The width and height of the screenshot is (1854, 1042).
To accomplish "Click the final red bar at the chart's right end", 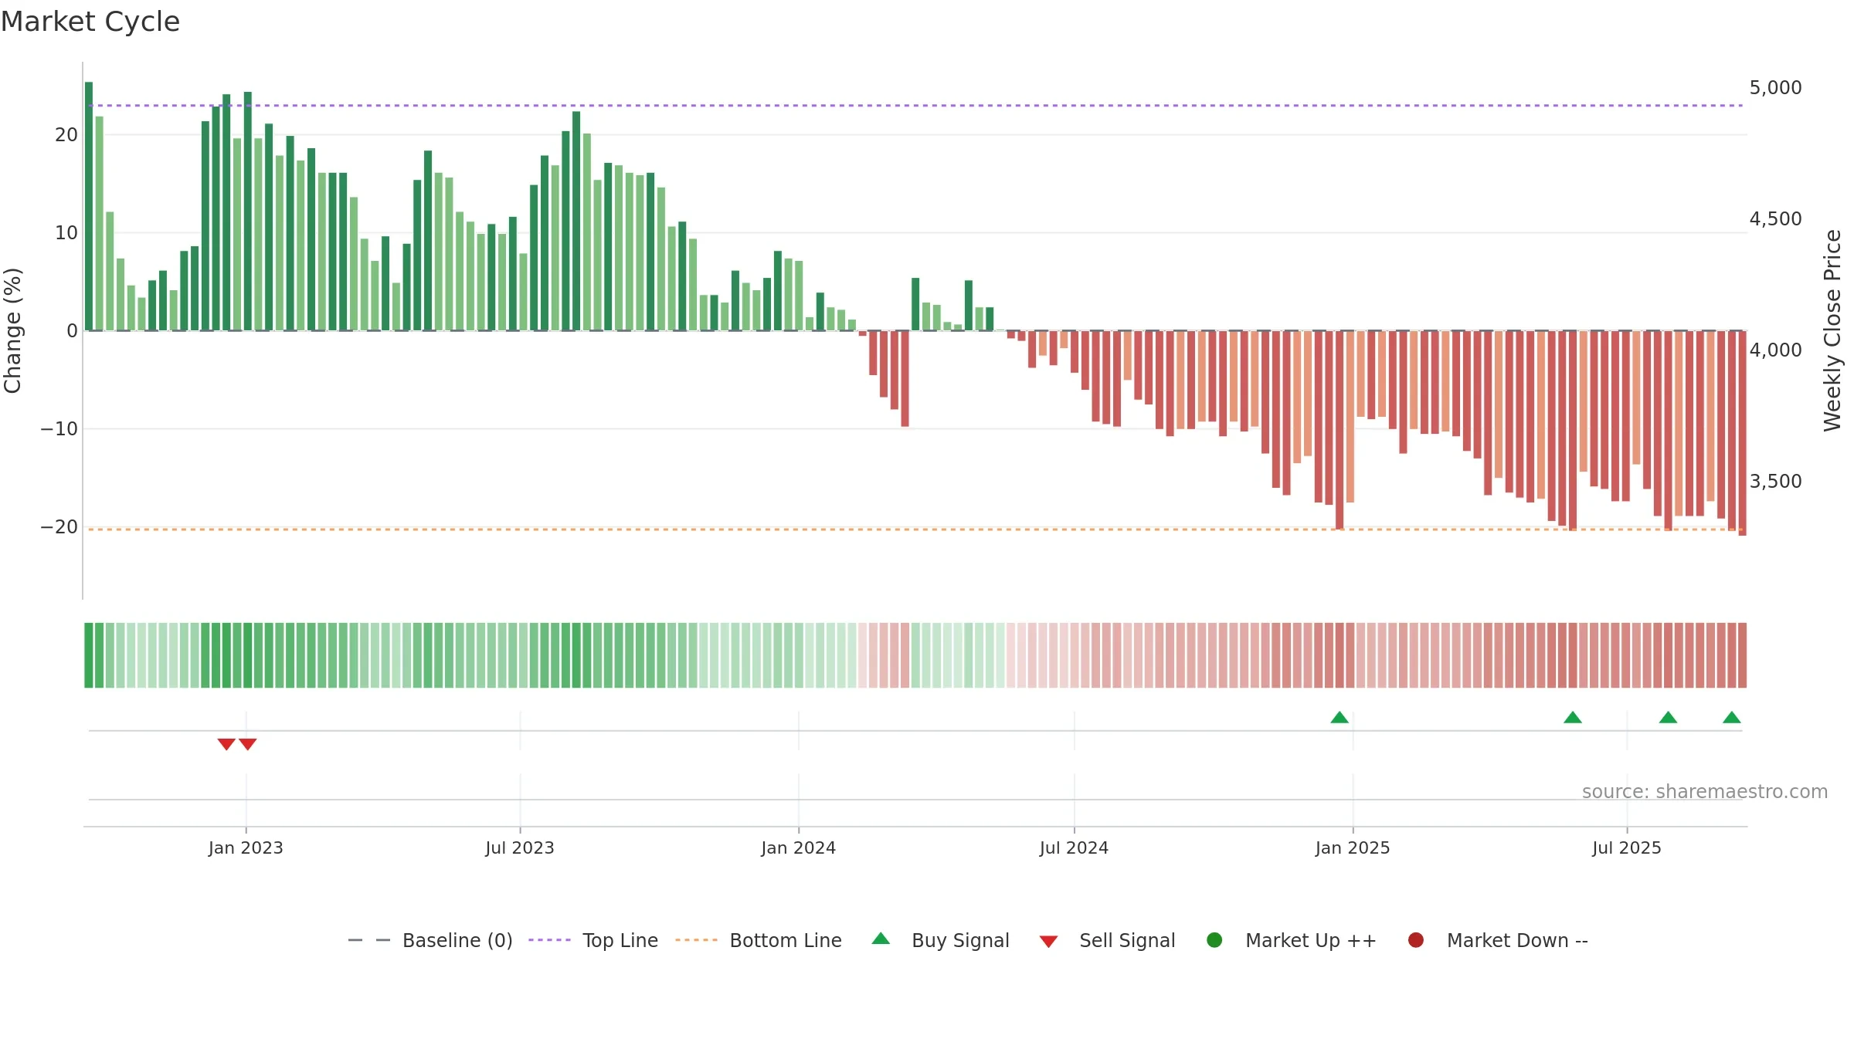I will [1742, 433].
